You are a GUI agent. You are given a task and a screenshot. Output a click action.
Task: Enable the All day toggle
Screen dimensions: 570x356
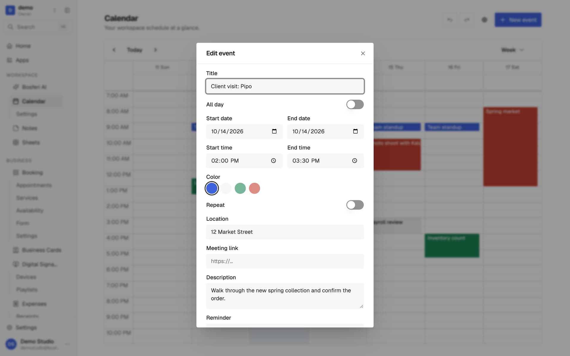tap(355, 104)
